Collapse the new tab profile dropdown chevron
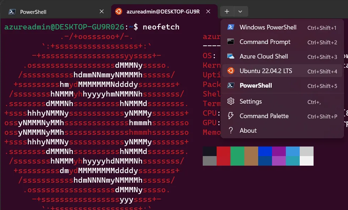The image size is (348, 210). [240, 12]
